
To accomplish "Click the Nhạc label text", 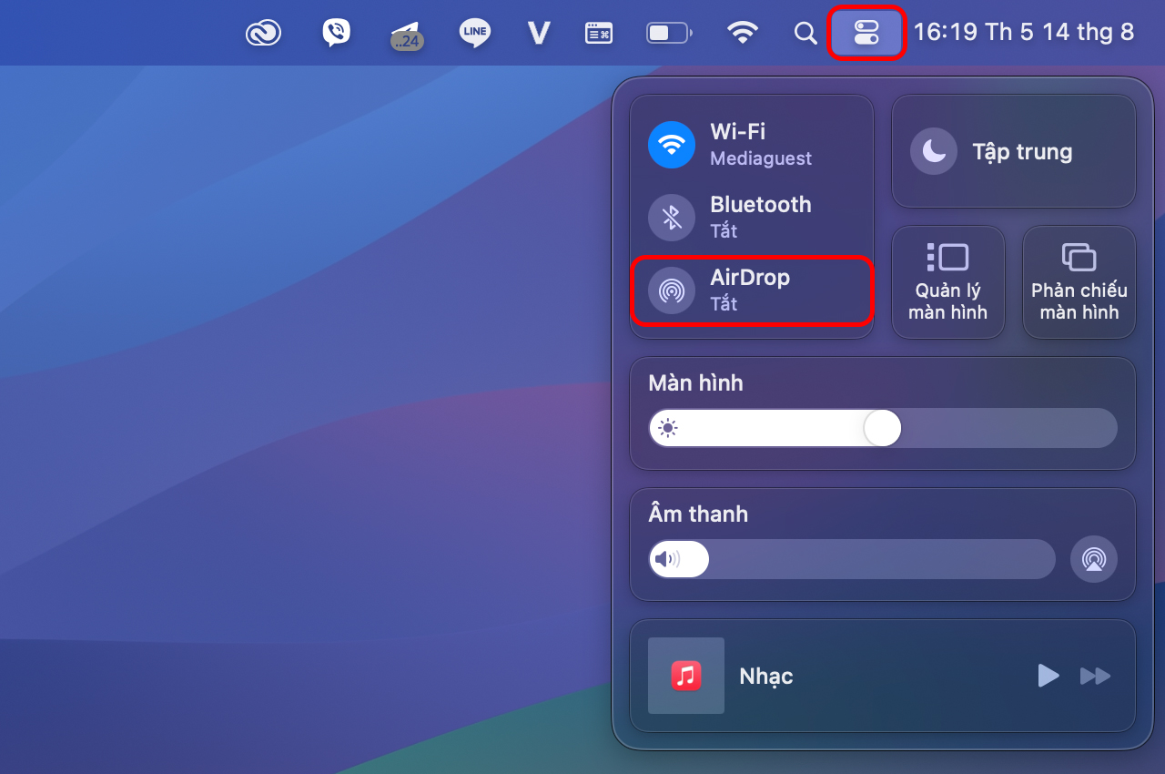I will click(766, 677).
